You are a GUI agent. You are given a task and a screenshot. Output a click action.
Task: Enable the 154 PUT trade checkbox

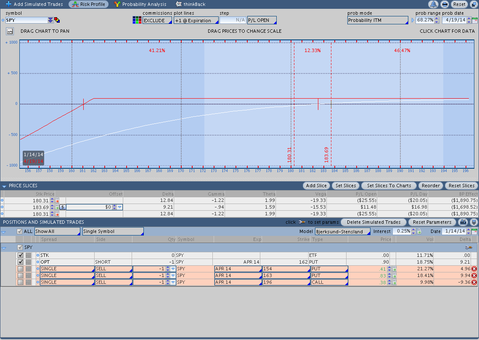[21, 269]
